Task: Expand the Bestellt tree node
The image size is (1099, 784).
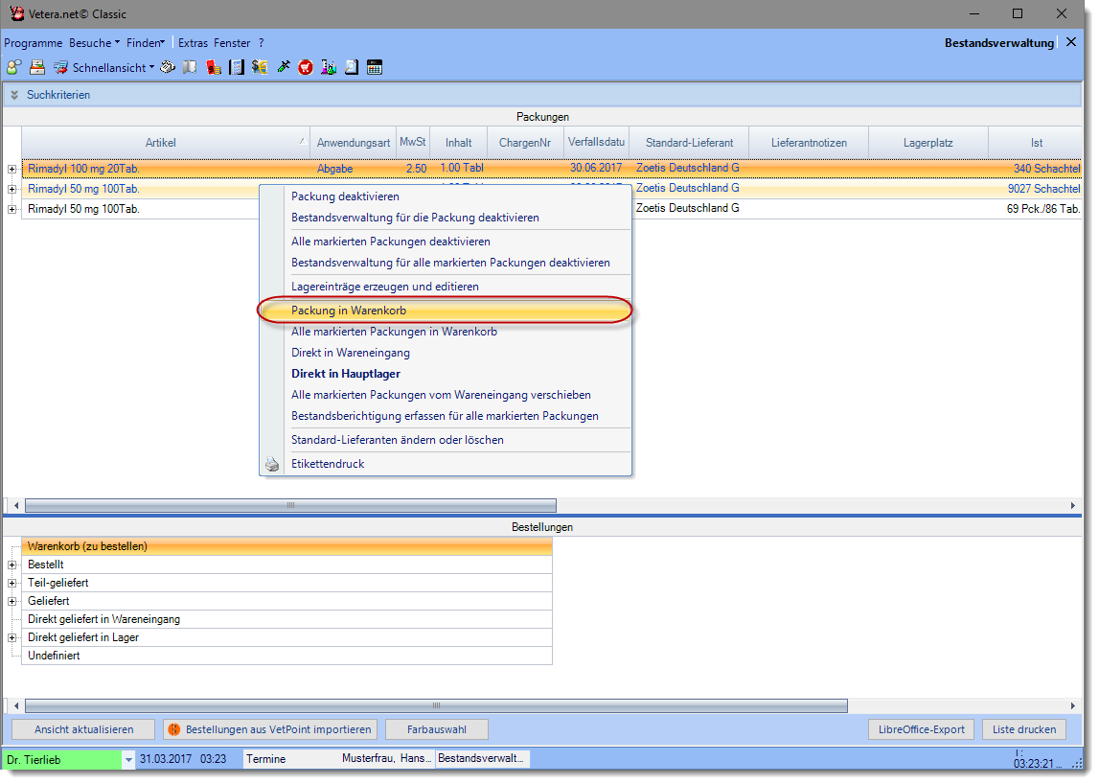Action: (12, 565)
